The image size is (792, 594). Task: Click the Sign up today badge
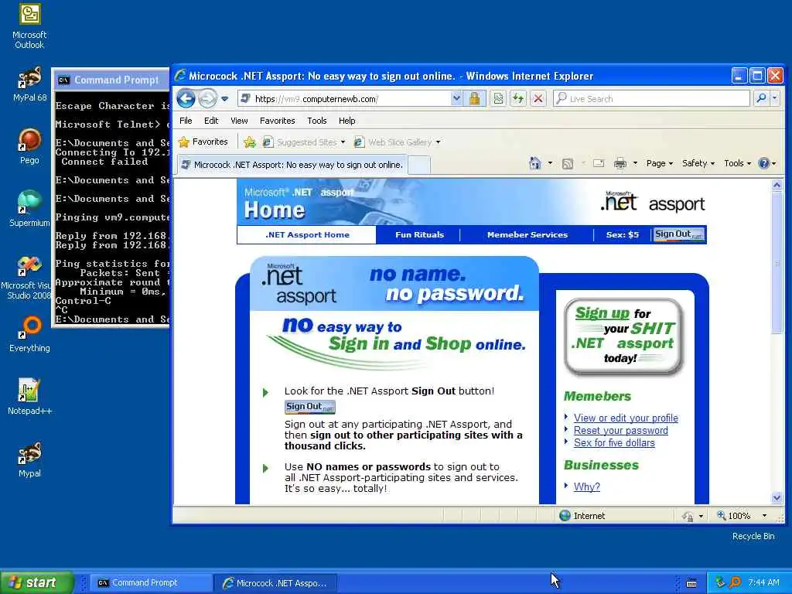(x=624, y=336)
